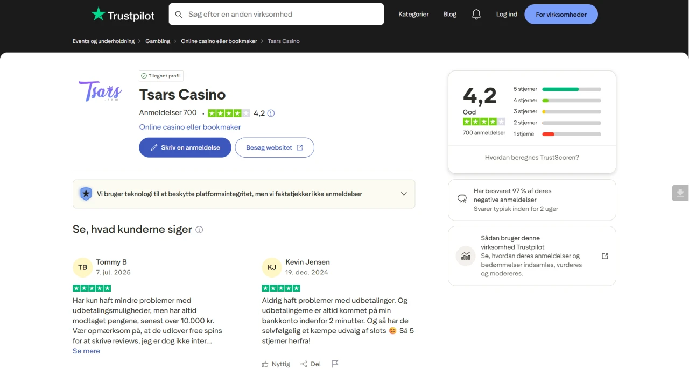The width and height of the screenshot is (689, 369).
Task: Flag Kevin Jensen's review as inappropriate
Action: click(x=335, y=364)
